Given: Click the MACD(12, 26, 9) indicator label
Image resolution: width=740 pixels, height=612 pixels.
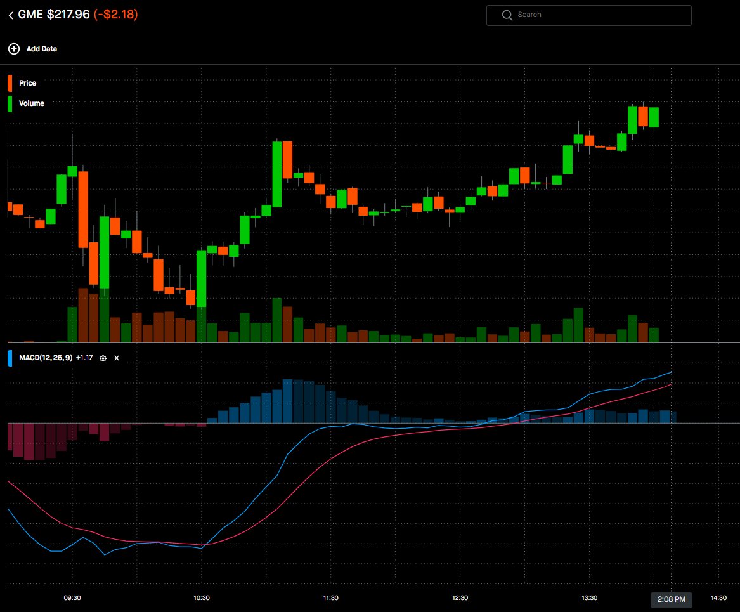Looking at the screenshot, I should coord(46,358).
